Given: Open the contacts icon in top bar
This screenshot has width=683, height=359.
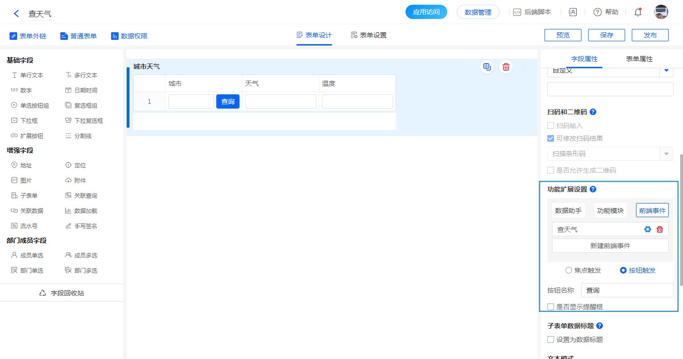Looking at the screenshot, I should pyautogui.click(x=572, y=12).
